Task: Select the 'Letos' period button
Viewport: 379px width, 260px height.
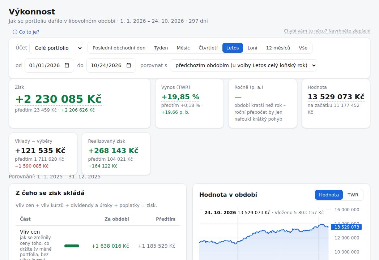Action: pos(233,48)
